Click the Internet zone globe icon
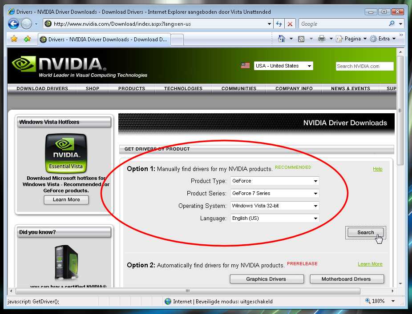The height and width of the screenshot is (314, 412). 168,302
